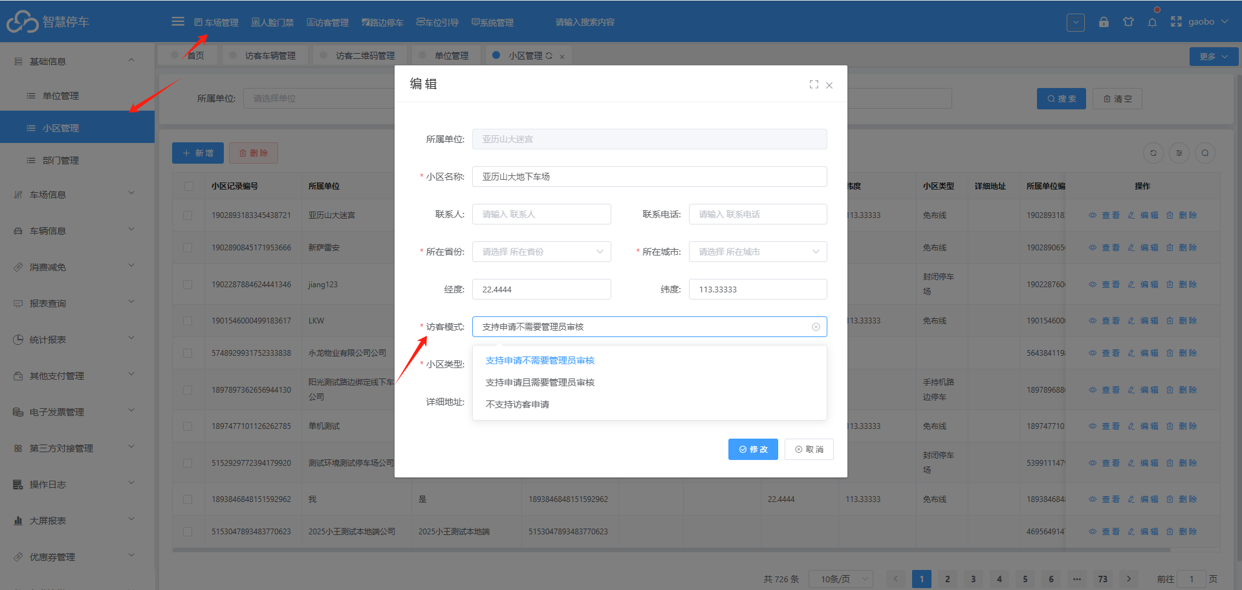Open the theme shirt icon
1242x590 pixels.
1128,21
